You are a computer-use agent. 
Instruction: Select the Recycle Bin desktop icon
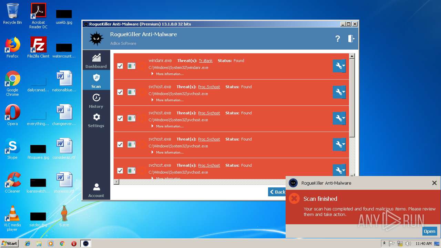tap(12, 14)
